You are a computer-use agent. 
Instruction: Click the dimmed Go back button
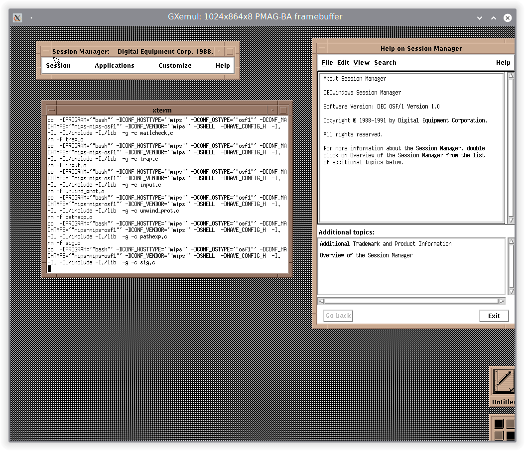click(x=338, y=316)
